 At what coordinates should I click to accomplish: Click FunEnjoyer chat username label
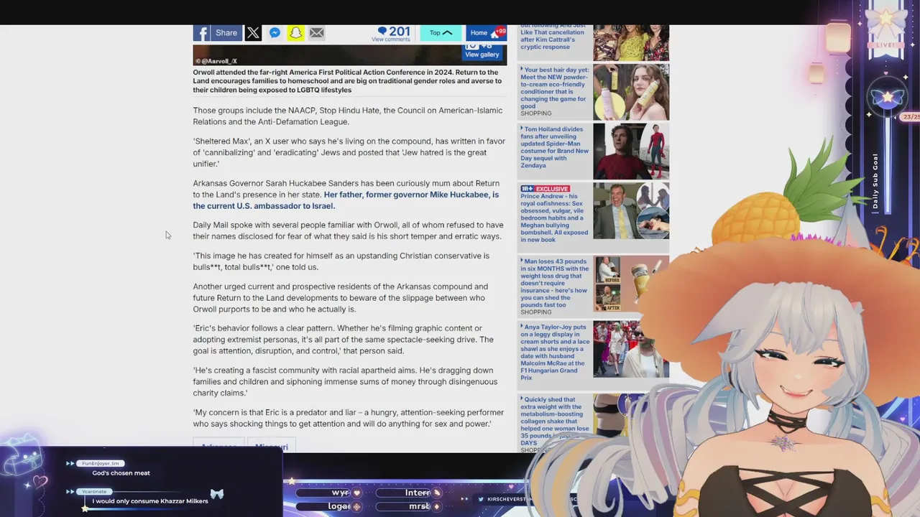(x=101, y=463)
